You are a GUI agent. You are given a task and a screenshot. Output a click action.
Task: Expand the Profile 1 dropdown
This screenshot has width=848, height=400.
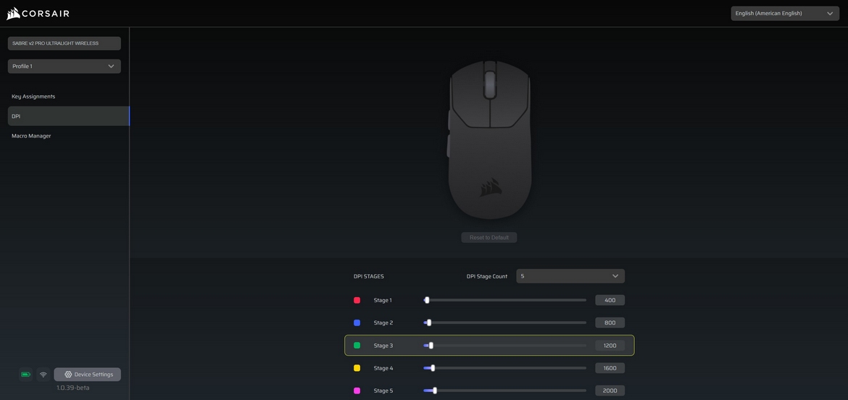tap(64, 66)
